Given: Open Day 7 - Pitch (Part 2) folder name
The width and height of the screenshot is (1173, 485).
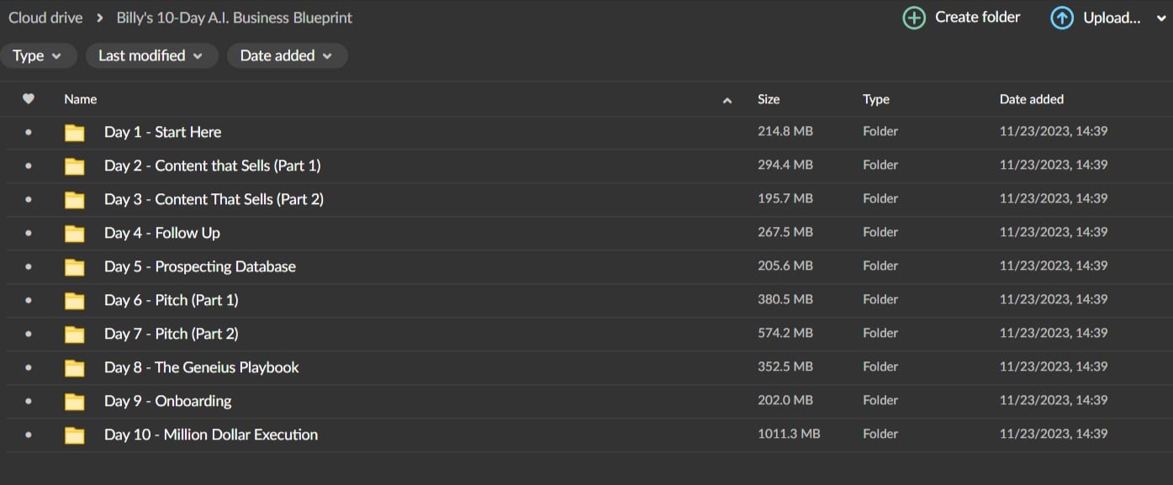Looking at the screenshot, I should pyautogui.click(x=172, y=334).
